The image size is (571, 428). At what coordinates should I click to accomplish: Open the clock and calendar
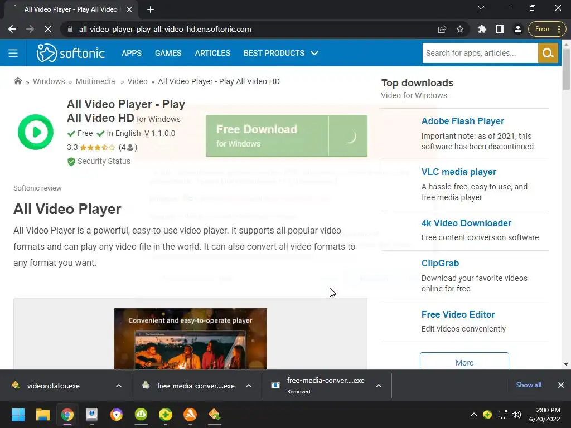click(x=544, y=415)
